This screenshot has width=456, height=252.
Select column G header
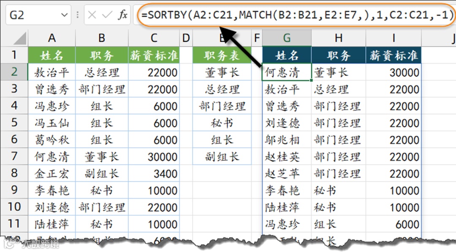tap(287, 38)
